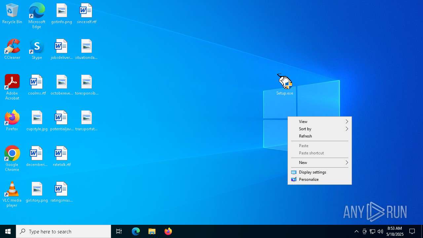
Task: Select the Adobe Acrobat desktop shortcut
Action: (x=12, y=87)
